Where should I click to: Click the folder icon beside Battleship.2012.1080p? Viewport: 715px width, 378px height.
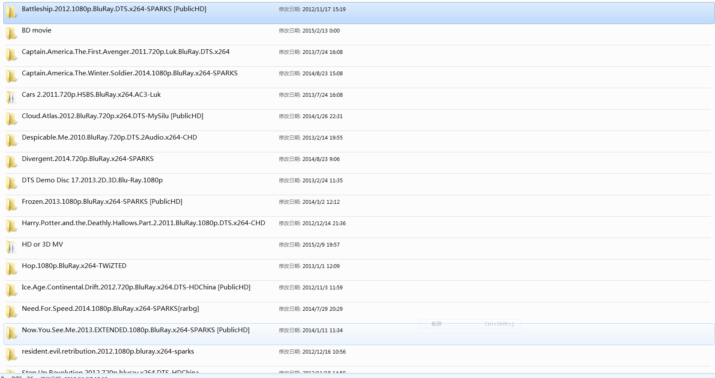click(x=12, y=12)
